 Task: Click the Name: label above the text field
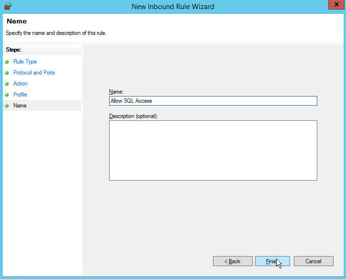click(116, 91)
